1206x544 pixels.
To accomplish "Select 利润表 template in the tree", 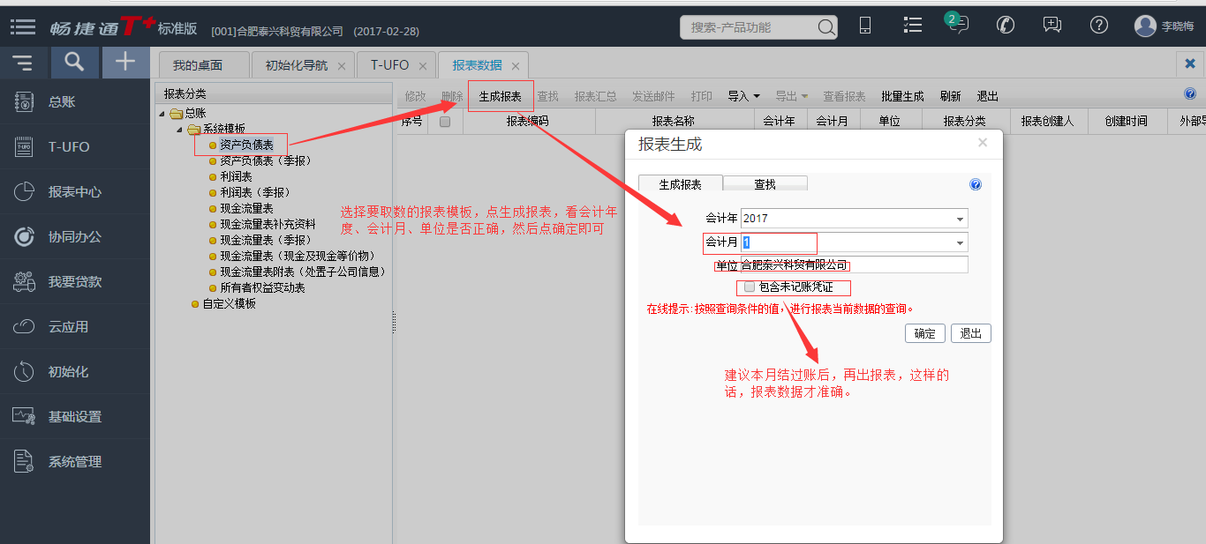I will pyautogui.click(x=236, y=177).
